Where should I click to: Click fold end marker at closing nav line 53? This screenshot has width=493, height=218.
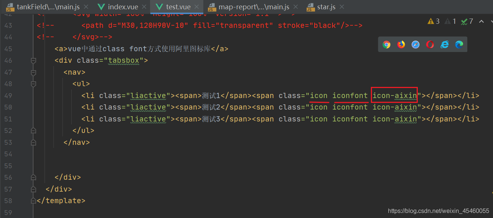[33, 143]
